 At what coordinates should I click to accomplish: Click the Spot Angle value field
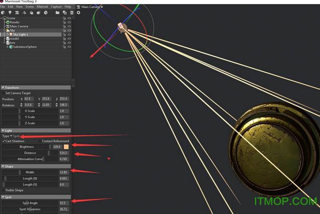pos(63,203)
